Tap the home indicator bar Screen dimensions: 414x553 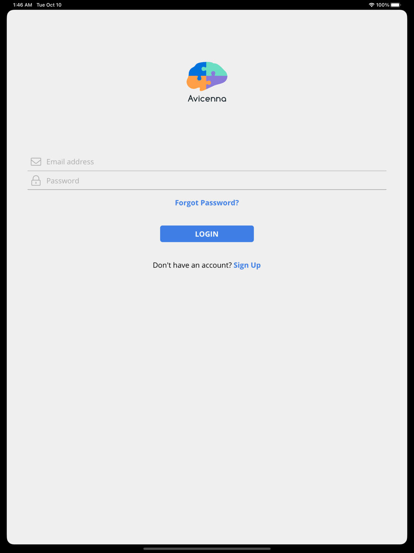(x=207, y=548)
